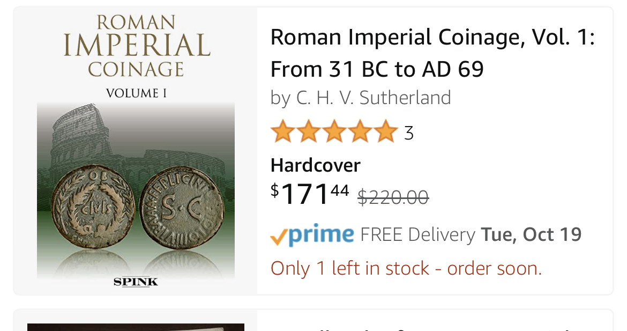This screenshot has height=331, width=627.
Task: Click the third orange rating star
Action: (x=334, y=132)
